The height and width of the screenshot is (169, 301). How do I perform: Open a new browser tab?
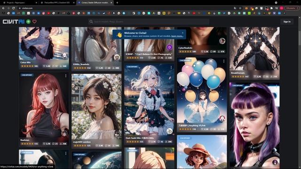click(x=117, y=3)
